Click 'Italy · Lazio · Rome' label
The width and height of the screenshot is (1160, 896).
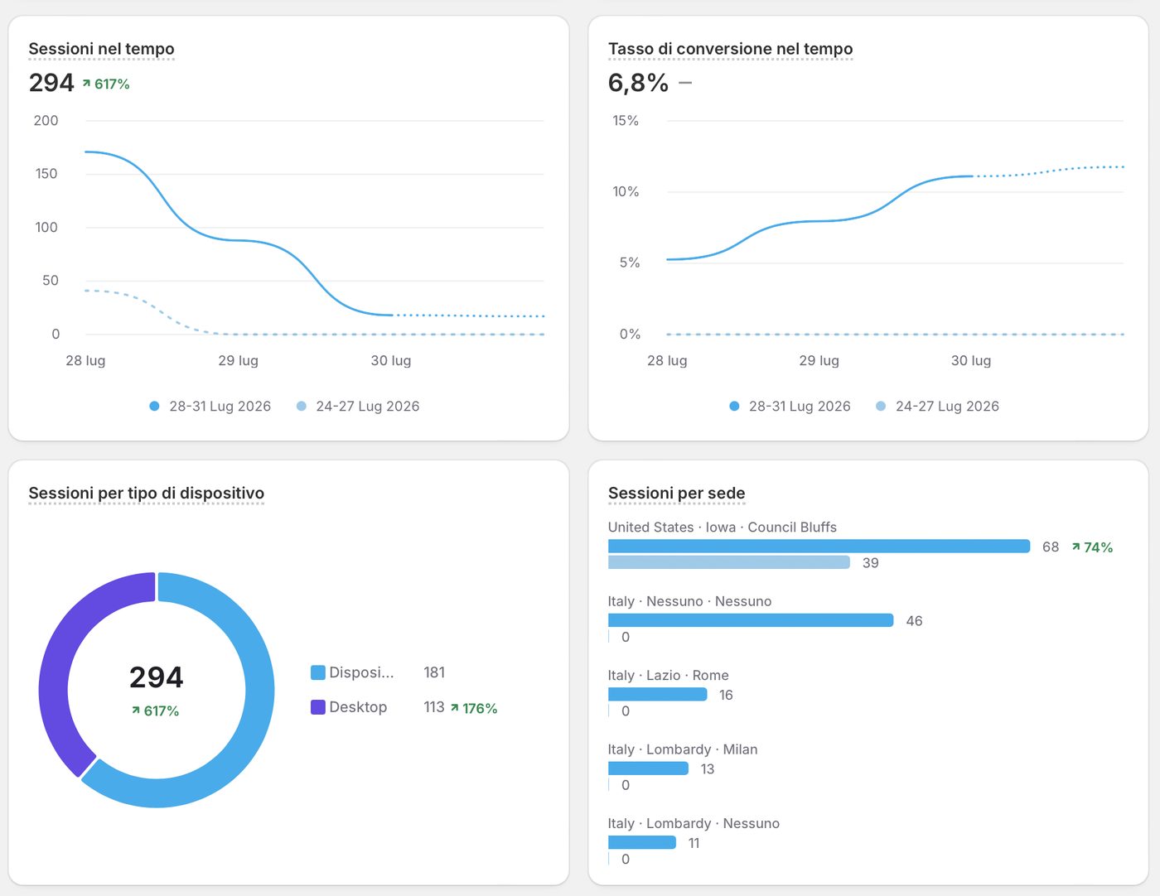(669, 676)
